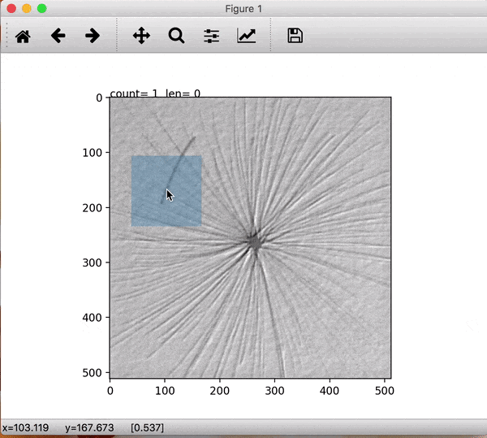Click the y-axis tick label 300
487x438 pixels.
[92, 262]
